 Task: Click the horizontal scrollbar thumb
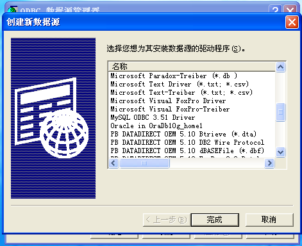click(x=144, y=163)
